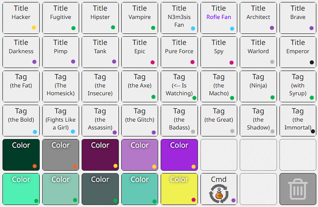Choose the Title Rofle Fan item
318x207 pixels.
pyautogui.click(x=219, y=18)
